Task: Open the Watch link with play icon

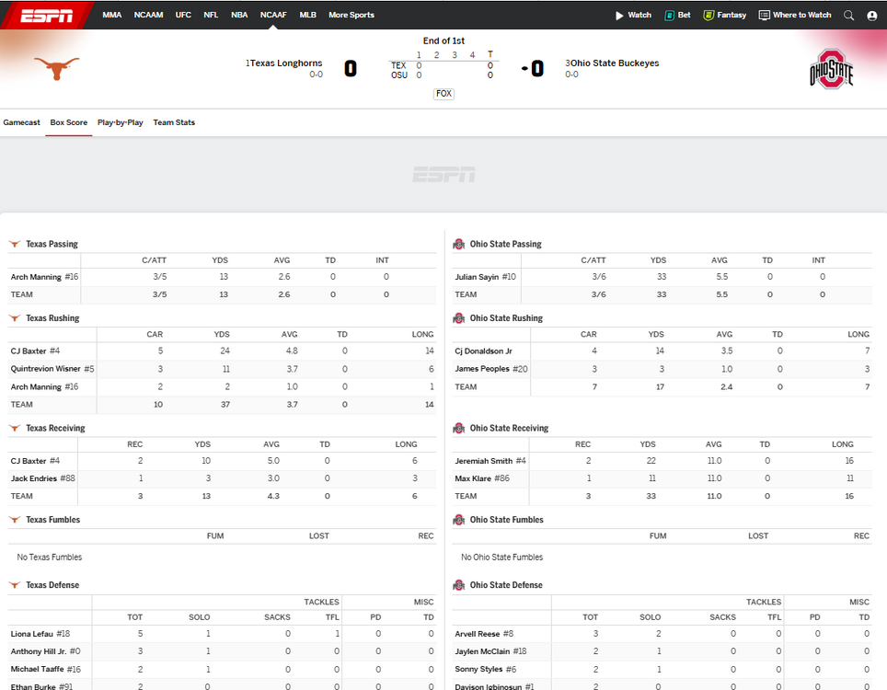Action: pyautogui.click(x=633, y=15)
